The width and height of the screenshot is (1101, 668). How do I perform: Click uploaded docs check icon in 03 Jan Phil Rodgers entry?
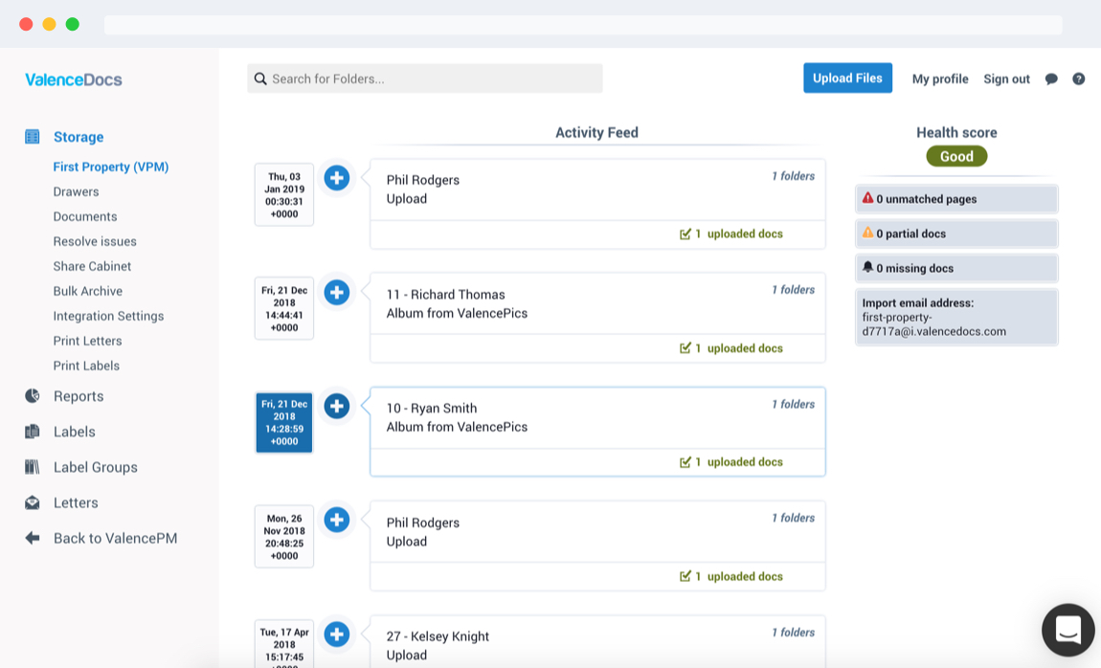point(685,234)
